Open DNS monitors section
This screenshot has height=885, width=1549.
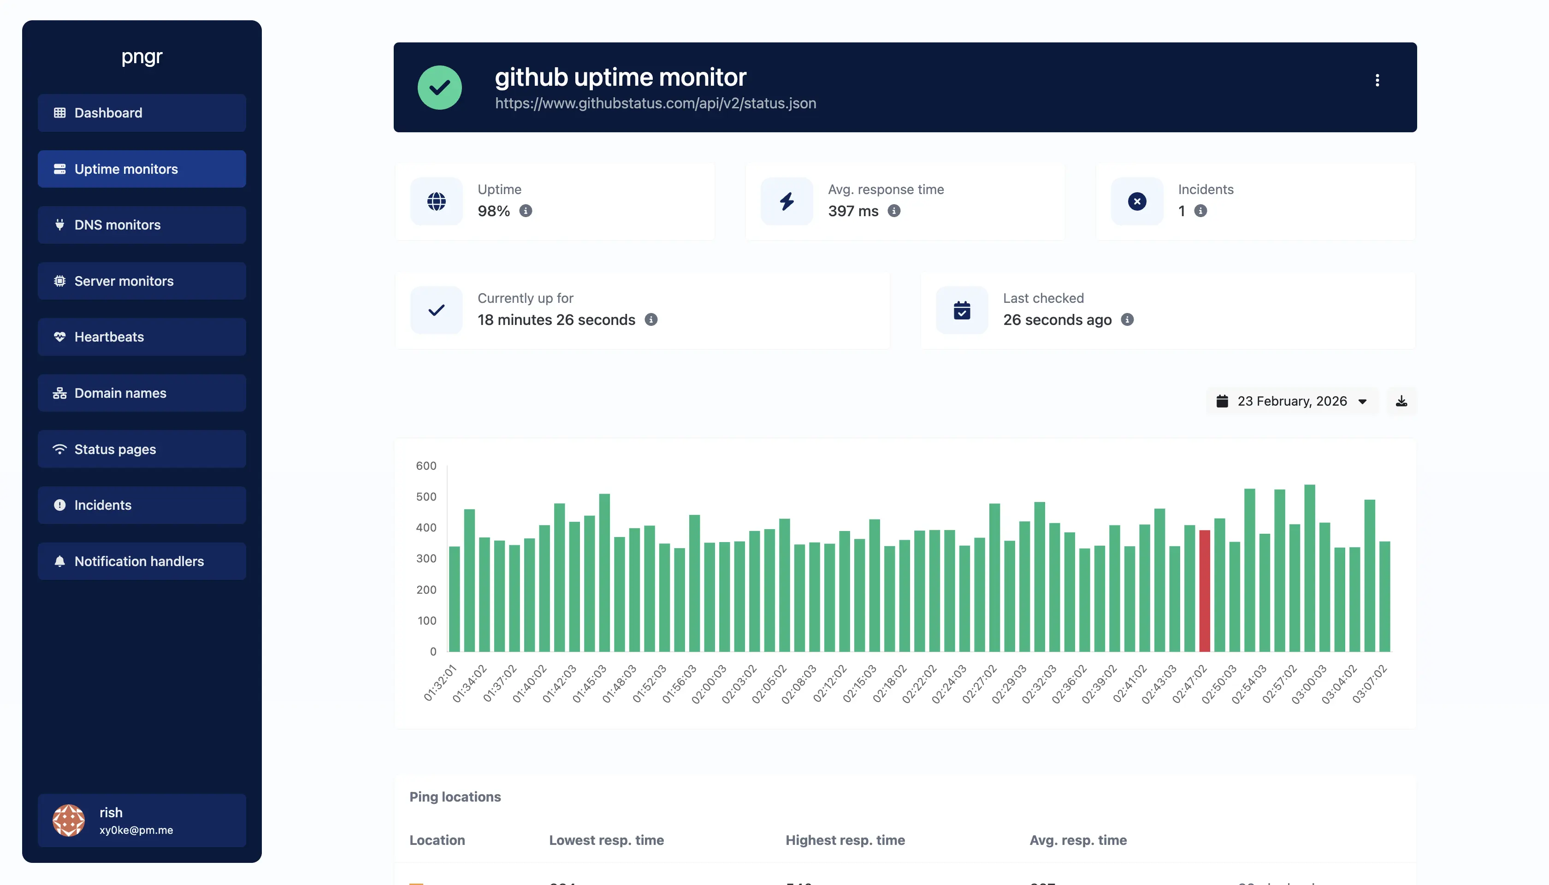(x=142, y=225)
